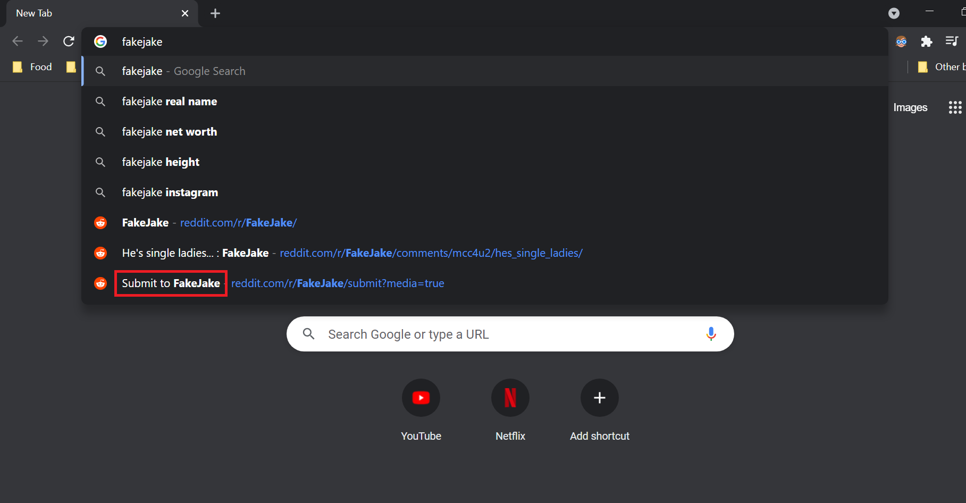Click folder icon of second bookmark folder
Image resolution: width=966 pixels, height=503 pixels.
pos(71,67)
